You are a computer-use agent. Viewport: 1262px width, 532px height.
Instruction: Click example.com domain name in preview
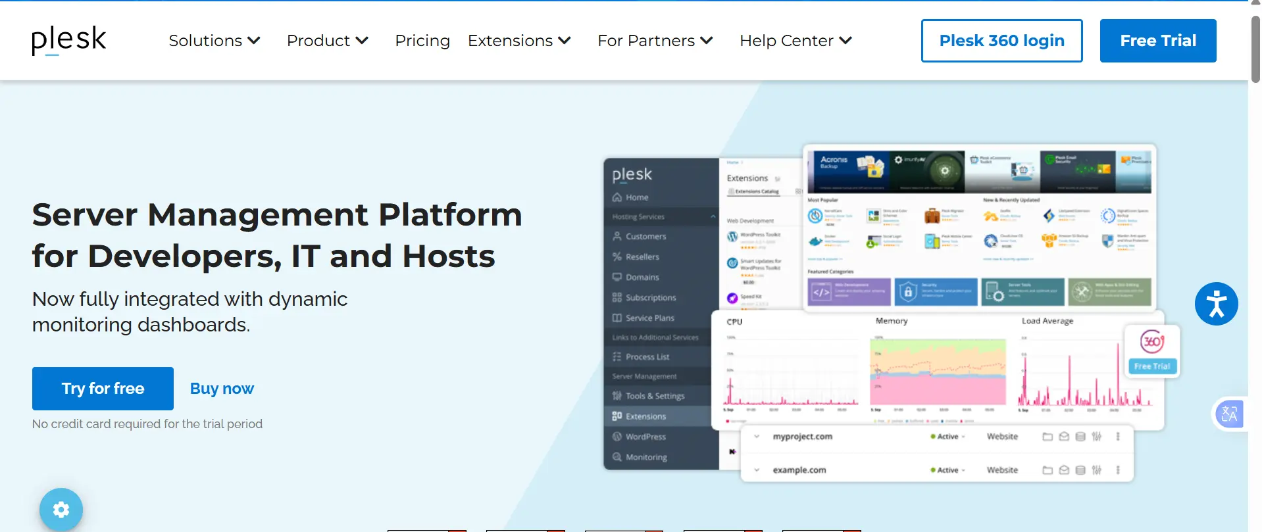click(x=799, y=470)
